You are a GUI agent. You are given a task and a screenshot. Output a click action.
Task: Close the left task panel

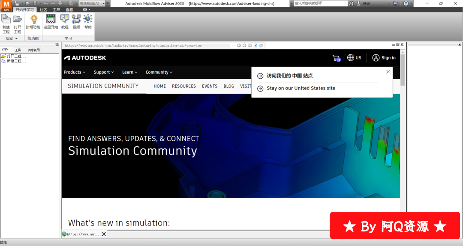click(57, 44)
